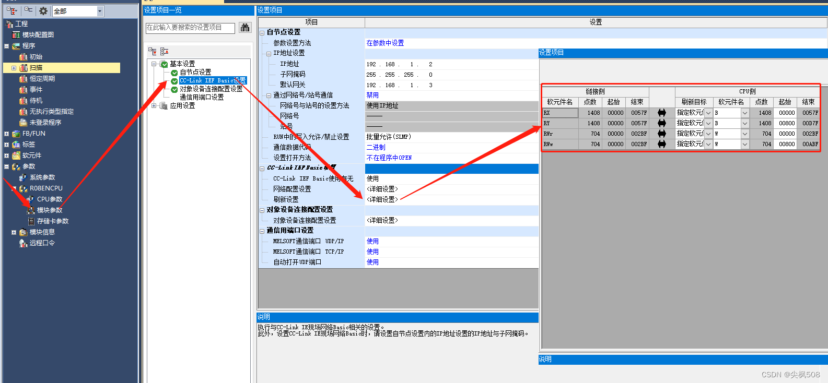Select the 事件 program item
Image resolution: width=828 pixels, height=383 pixels.
(36, 90)
